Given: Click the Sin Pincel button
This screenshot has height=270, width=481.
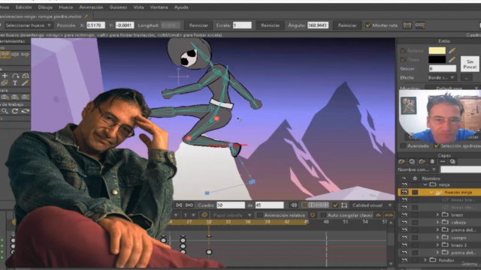Looking at the screenshot, I should pos(470,64).
